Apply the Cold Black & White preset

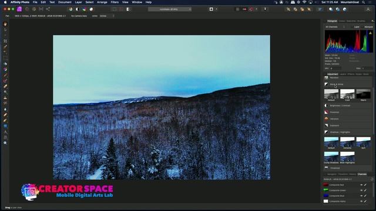pyautogui.click(x=347, y=95)
